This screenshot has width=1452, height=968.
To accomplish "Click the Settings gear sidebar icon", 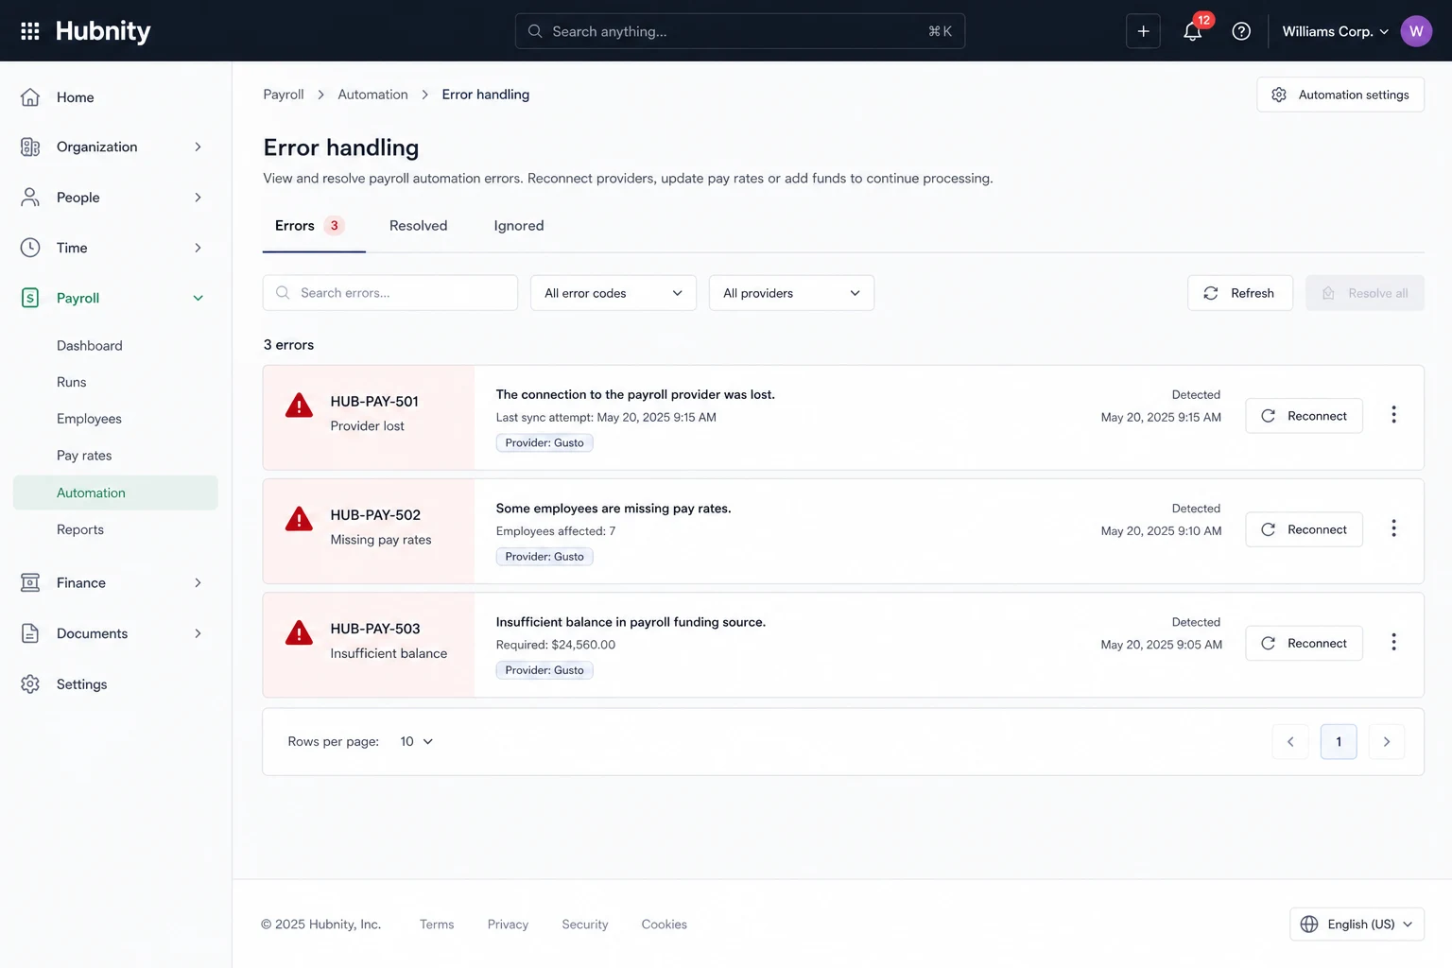I will (x=30, y=683).
